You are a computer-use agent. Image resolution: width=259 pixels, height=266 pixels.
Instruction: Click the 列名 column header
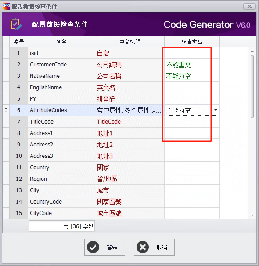click(61, 42)
